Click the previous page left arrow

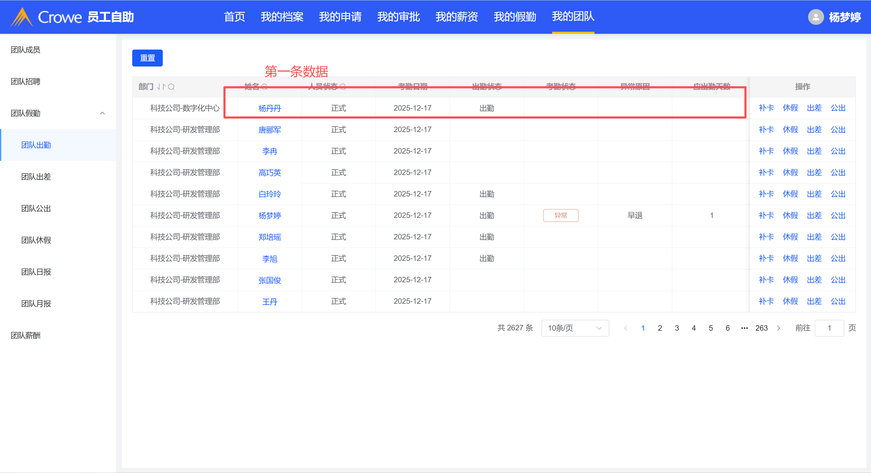(x=626, y=328)
